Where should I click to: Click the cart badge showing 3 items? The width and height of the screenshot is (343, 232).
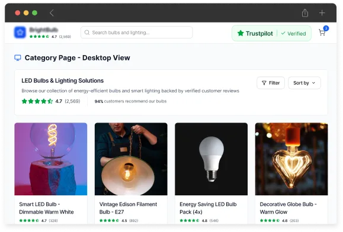tap(326, 28)
